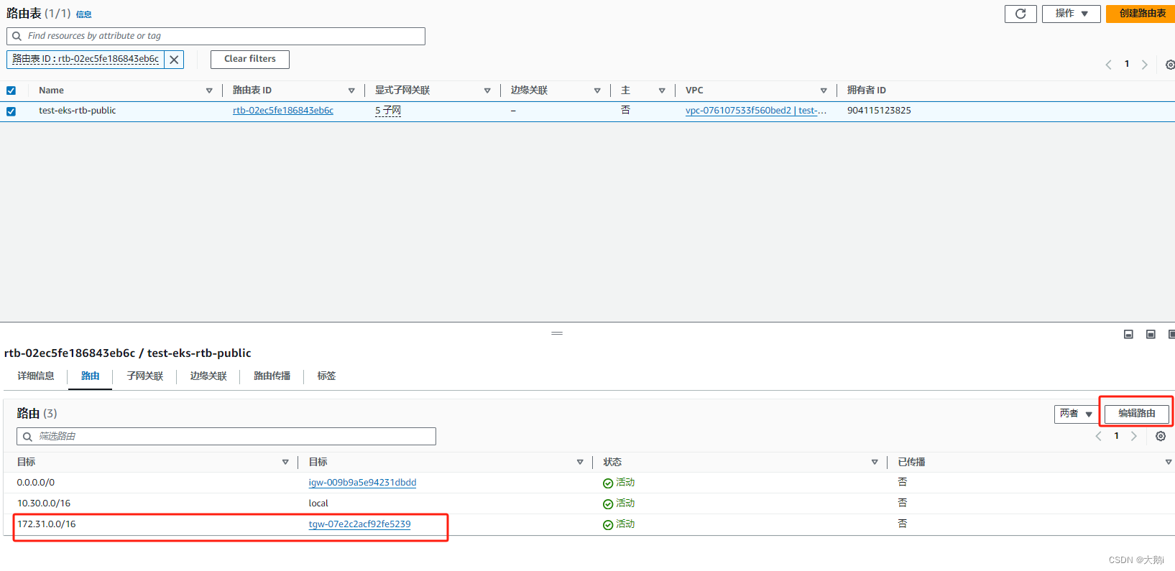The width and height of the screenshot is (1175, 571).
Task: Go to previous page of route tables
Action: point(1108,65)
